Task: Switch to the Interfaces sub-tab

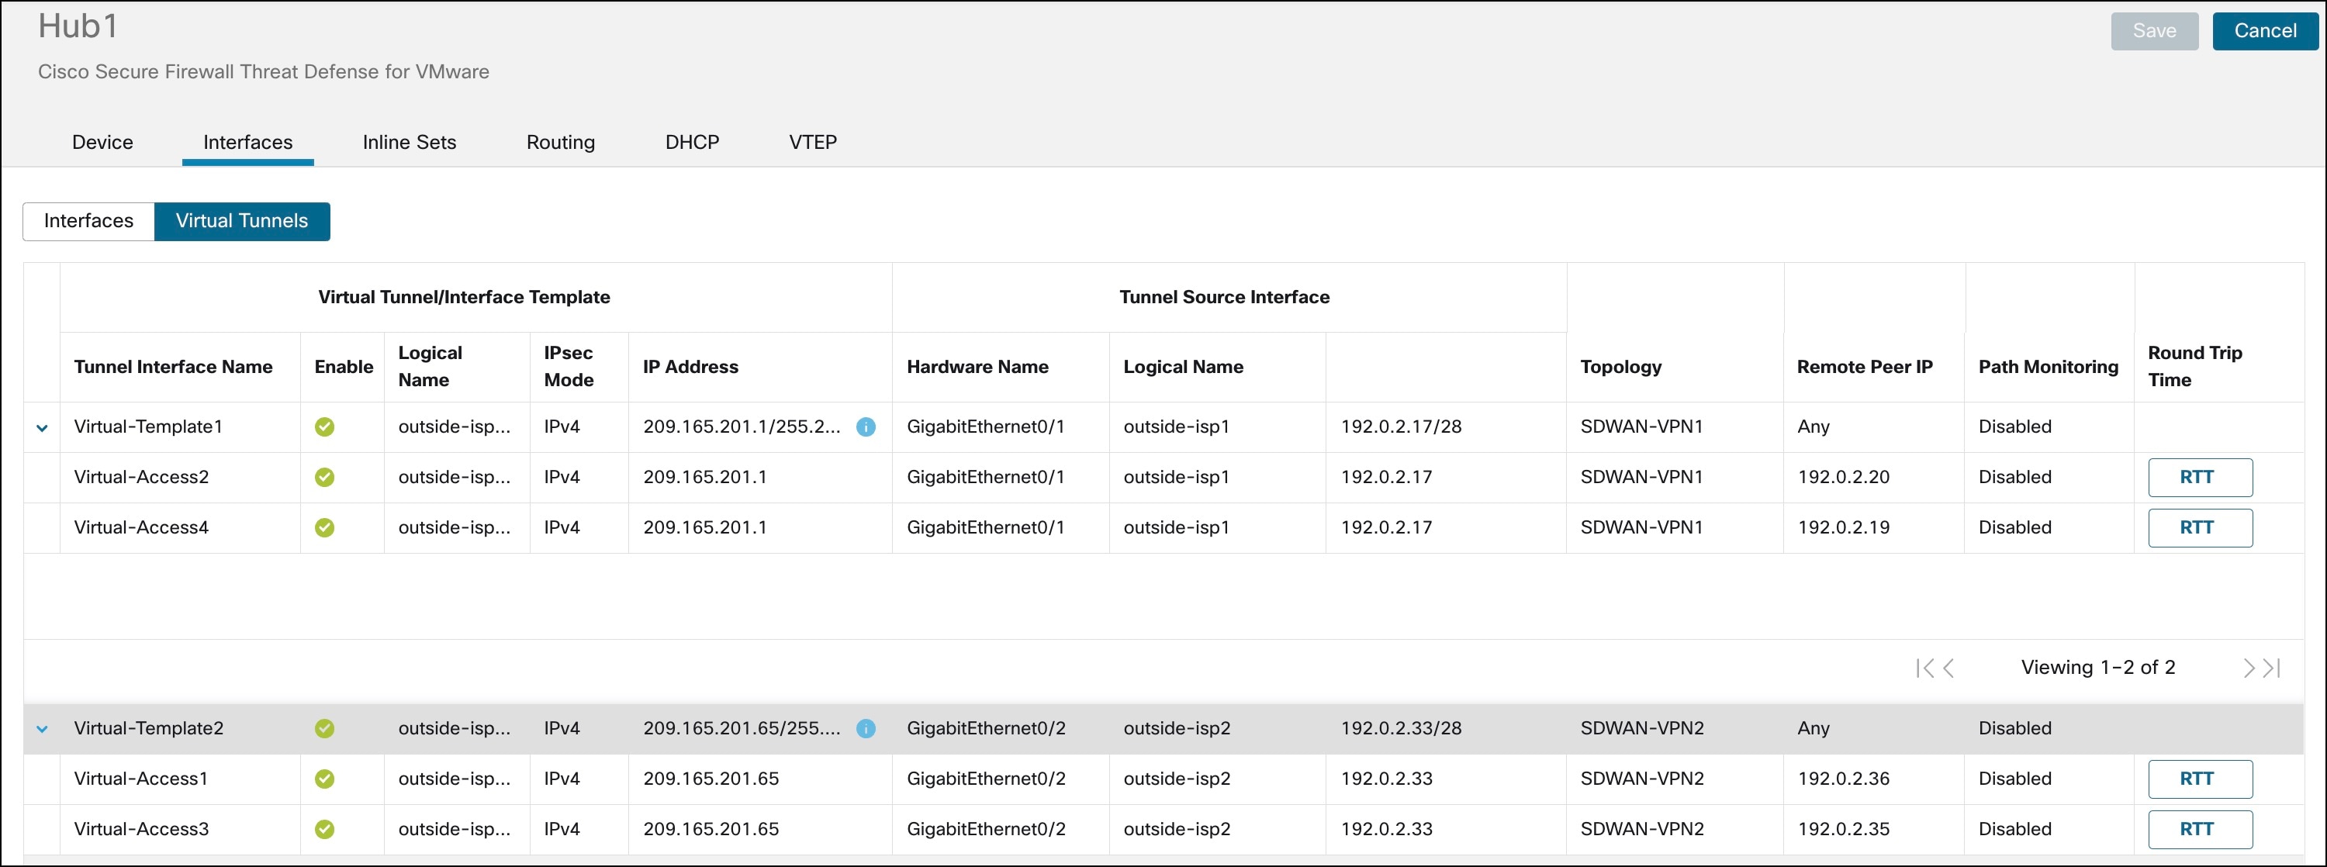Action: coord(88,221)
